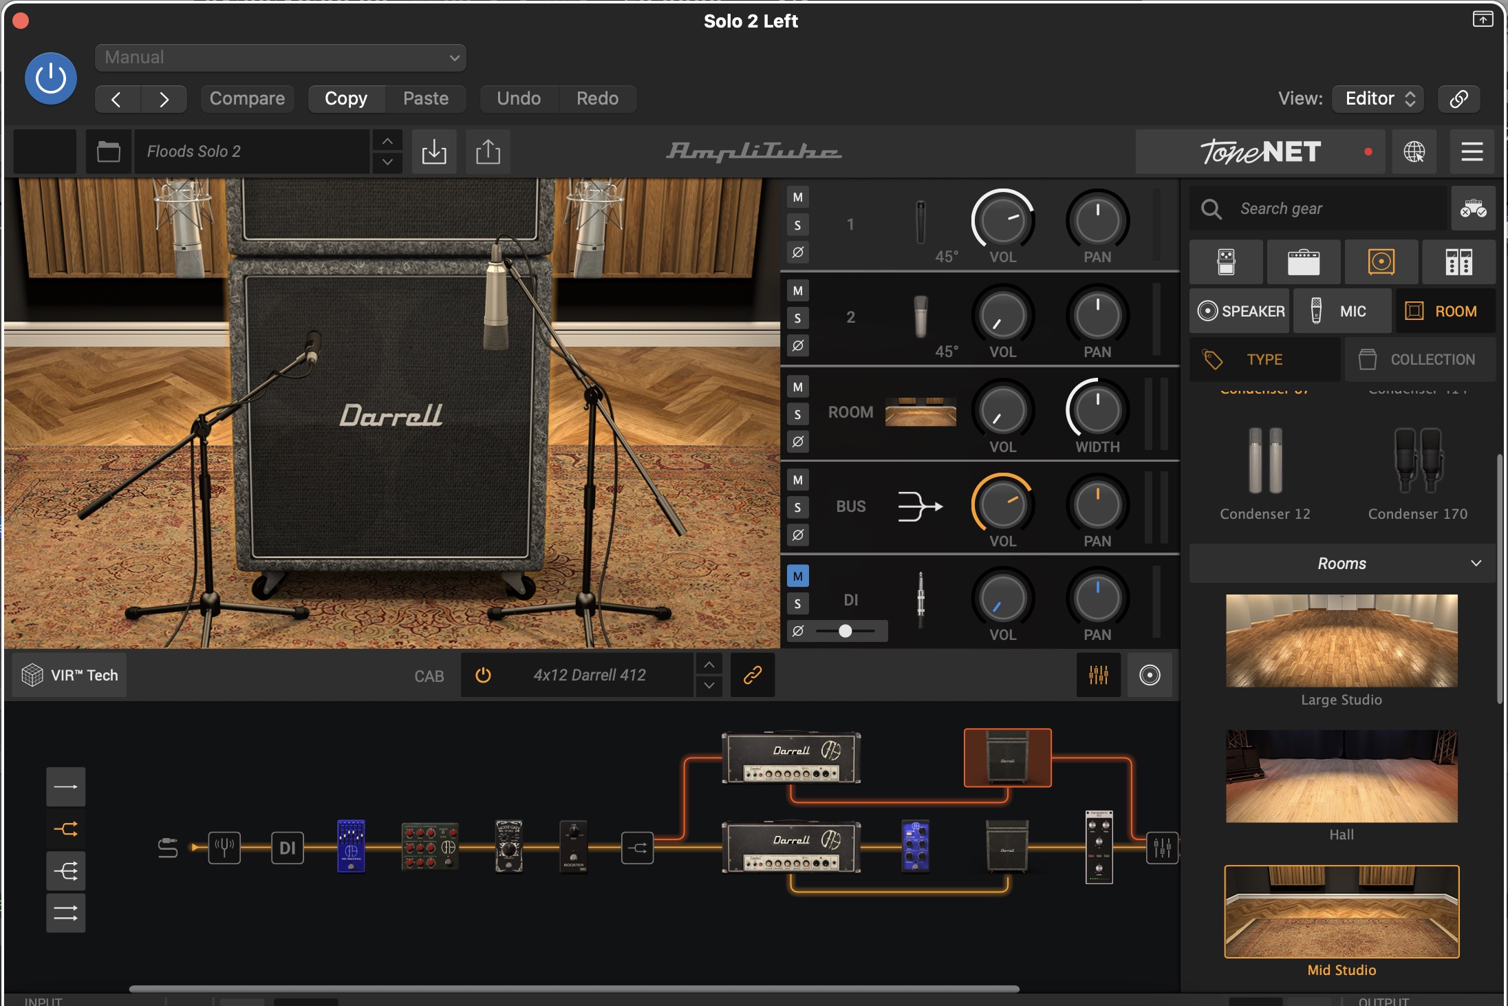This screenshot has width=1508, height=1006.
Task: Select the Large Studio room thumbnail
Action: (x=1342, y=641)
